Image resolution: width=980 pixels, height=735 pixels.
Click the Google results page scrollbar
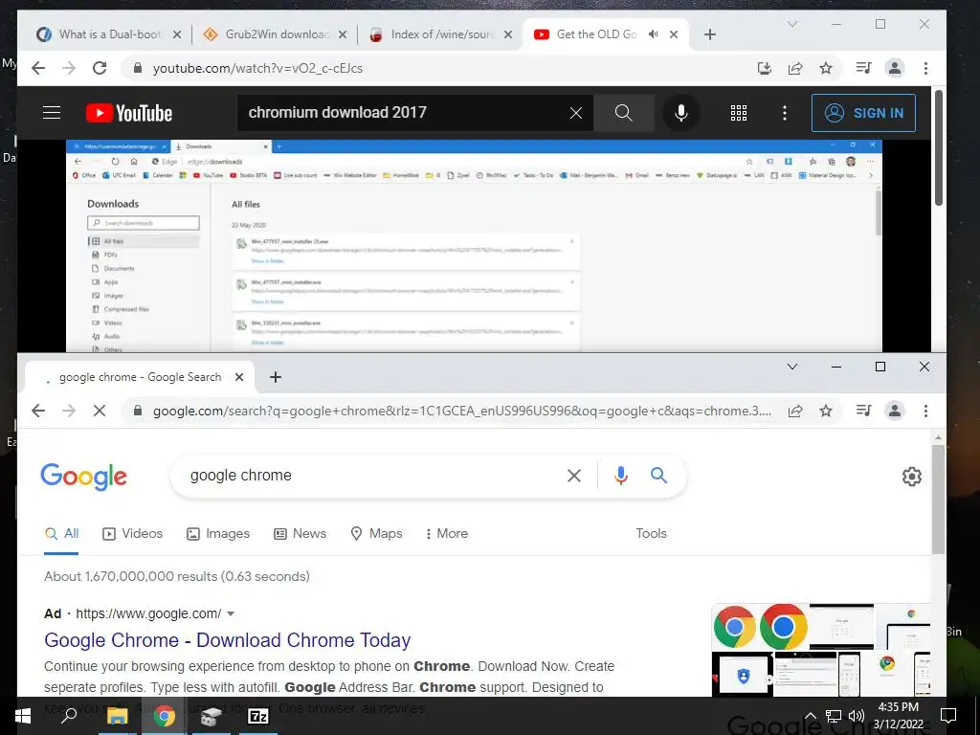938,500
